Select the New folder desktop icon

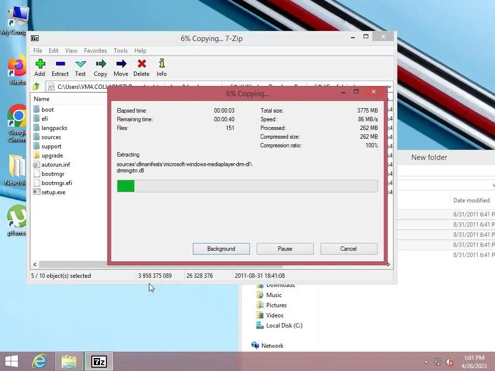pyautogui.click(x=16, y=170)
